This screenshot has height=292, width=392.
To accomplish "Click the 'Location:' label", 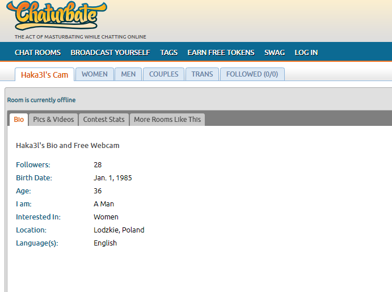I will (x=31, y=230).
